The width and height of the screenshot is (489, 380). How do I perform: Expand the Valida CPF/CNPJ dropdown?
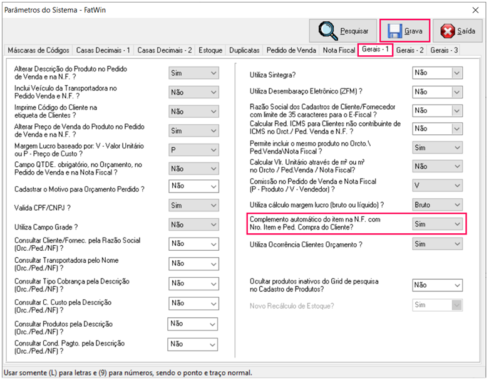pyautogui.click(x=213, y=206)
